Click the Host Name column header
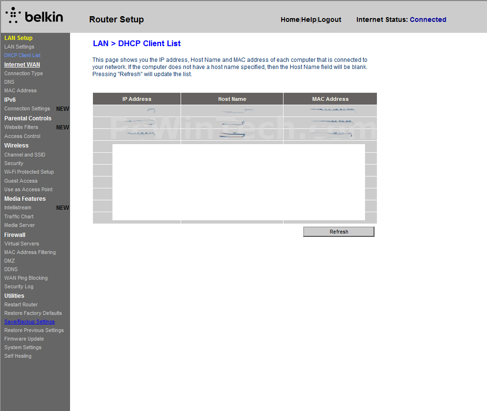The width and height of the screenshot is (487, 411). point(232,99)
